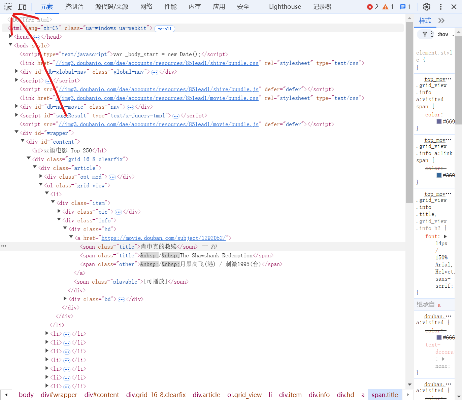Click the orange warning count icon
The height and width of the screenshot is (400, 462).
click(385, 7)
